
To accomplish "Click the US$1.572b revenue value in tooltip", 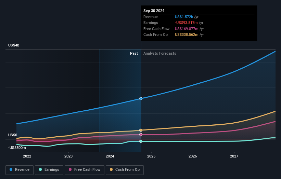I will click(x=184, y=17).
